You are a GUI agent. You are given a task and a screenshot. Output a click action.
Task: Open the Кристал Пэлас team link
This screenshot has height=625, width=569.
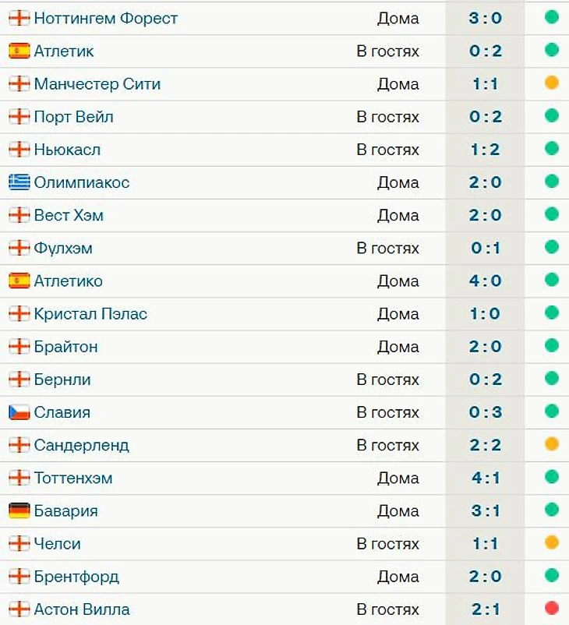pos(90,314)
